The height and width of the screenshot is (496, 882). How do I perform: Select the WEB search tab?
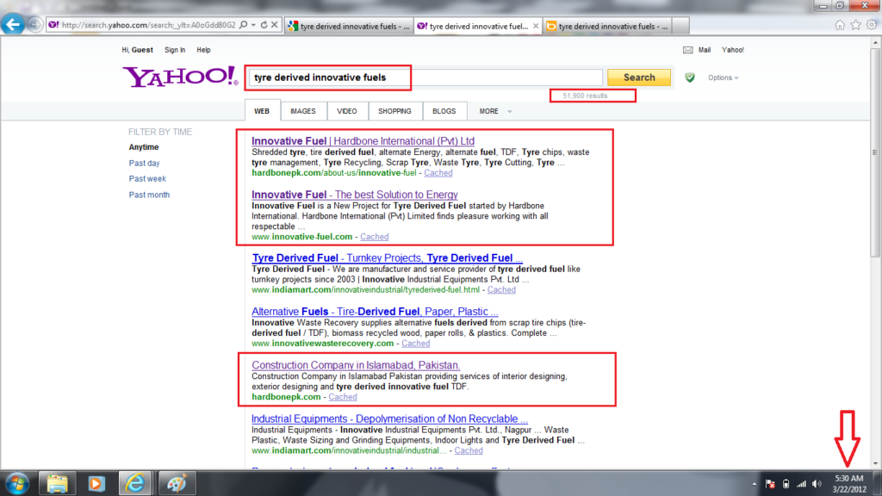(262, 111)
